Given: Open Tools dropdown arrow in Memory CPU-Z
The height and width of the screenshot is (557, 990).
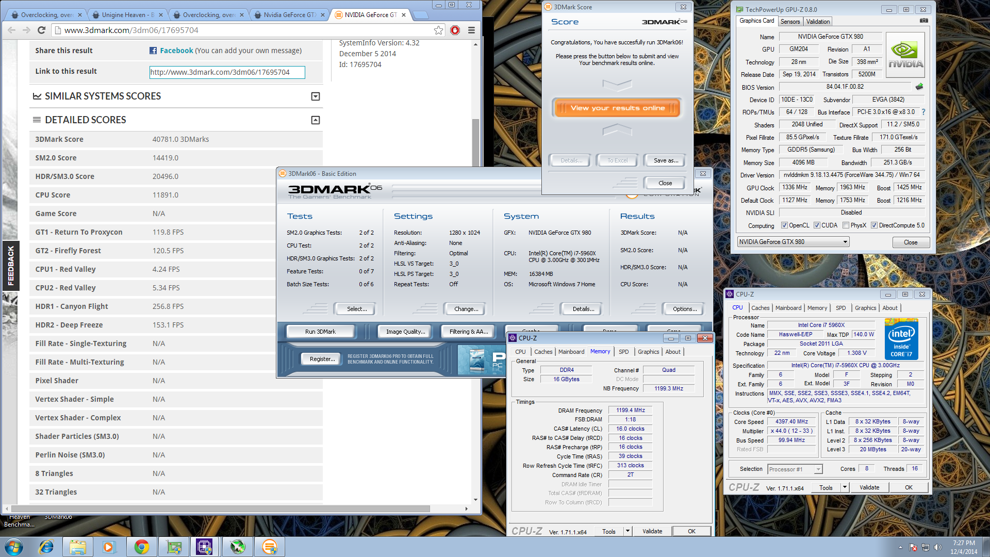Looking at the screenshot, I should point(628,531).
